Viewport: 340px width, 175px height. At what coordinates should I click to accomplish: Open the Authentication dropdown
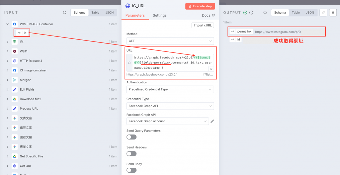click(x=170, y=89)
